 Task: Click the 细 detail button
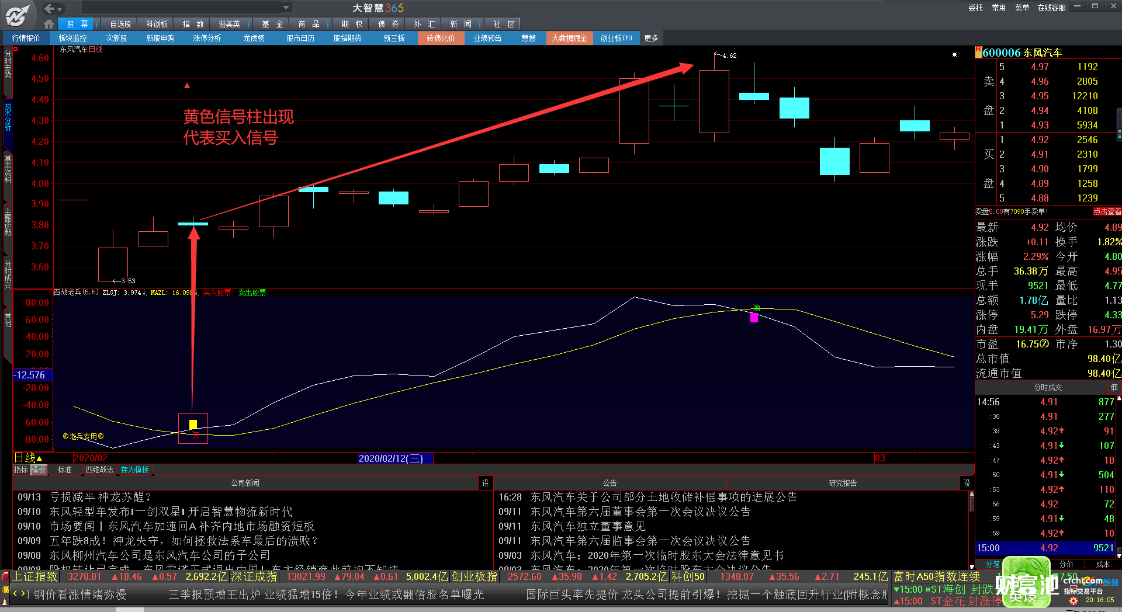click(1114, 387)
